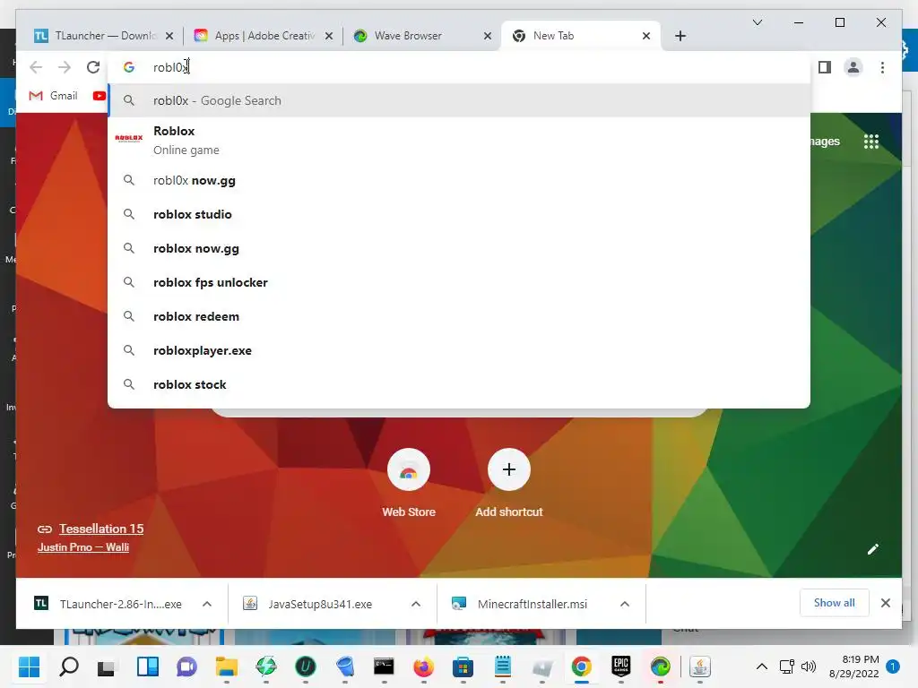918x688 pixels.
Task: Go back using the browser back arrow
Action: (x=36, y=67)
